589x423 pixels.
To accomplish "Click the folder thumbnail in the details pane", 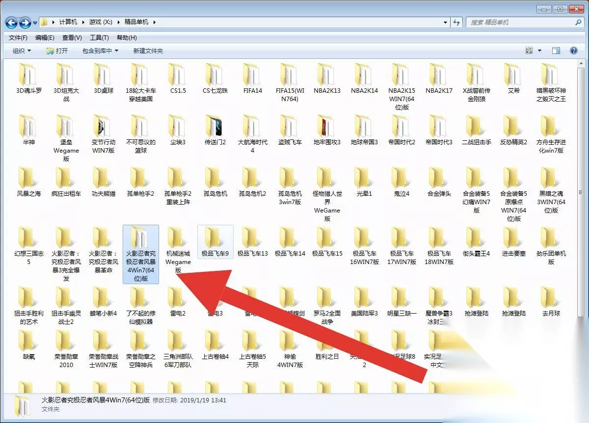I will [23, 405].
